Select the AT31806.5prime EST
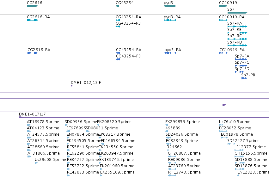269x177 pixels. point(29,156)
